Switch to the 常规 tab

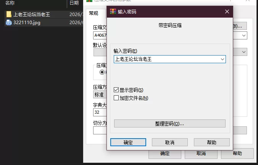tap(94, 13)
